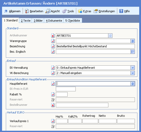This screenshot has height=132, width=141.
Task: Open Ansicht magnifier icon
Action: click(48, 11)
